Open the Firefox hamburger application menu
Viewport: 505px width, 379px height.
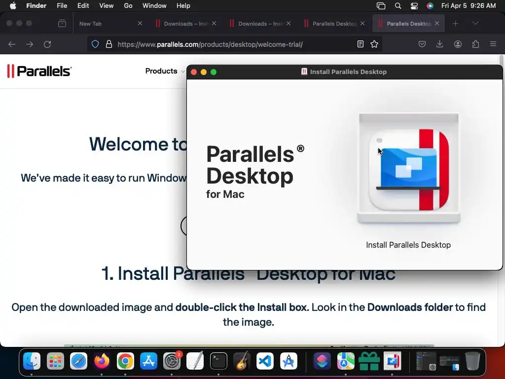pos(493,44)
